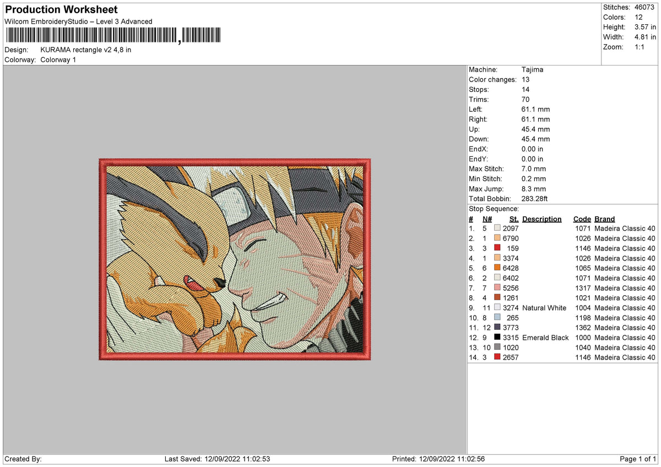Image resolution: width=661 pixels, height=467 pixels.
Task: Click the 'Colorway 1' value
Action: (x=58, y=59)
